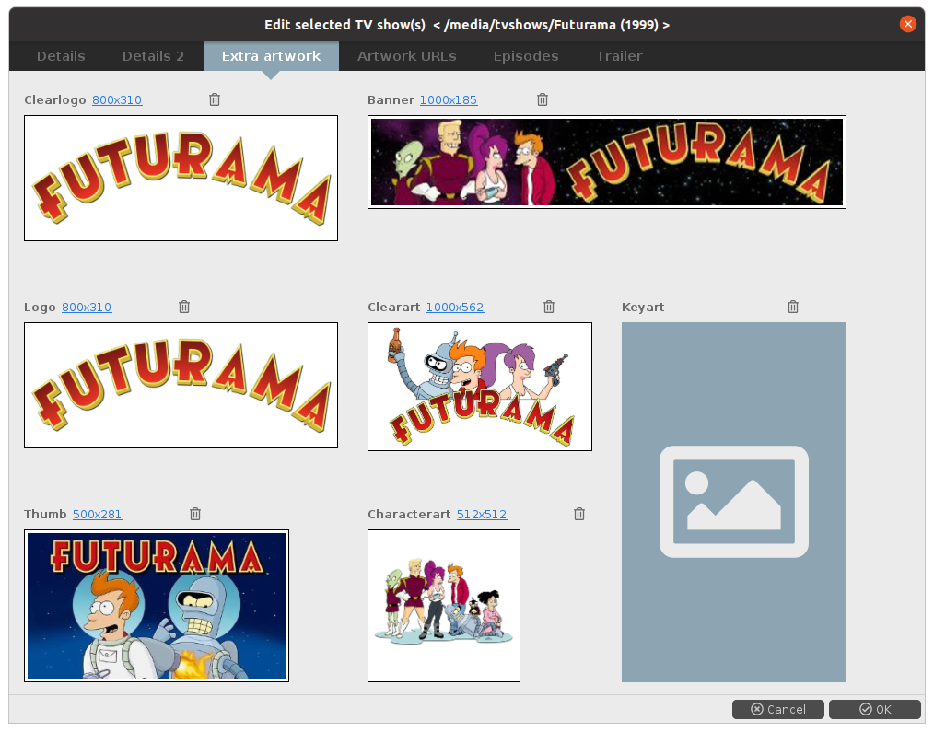The width and height of the screenshot is (934, 732).
Task: Delete the Clearlogo artwork with trash icon
Action: click(215, 99)
